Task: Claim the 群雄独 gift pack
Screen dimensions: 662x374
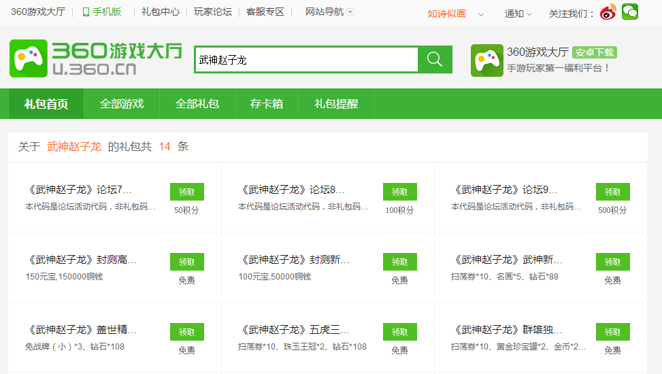Action: pyautogui.click(x=612, y=332)
